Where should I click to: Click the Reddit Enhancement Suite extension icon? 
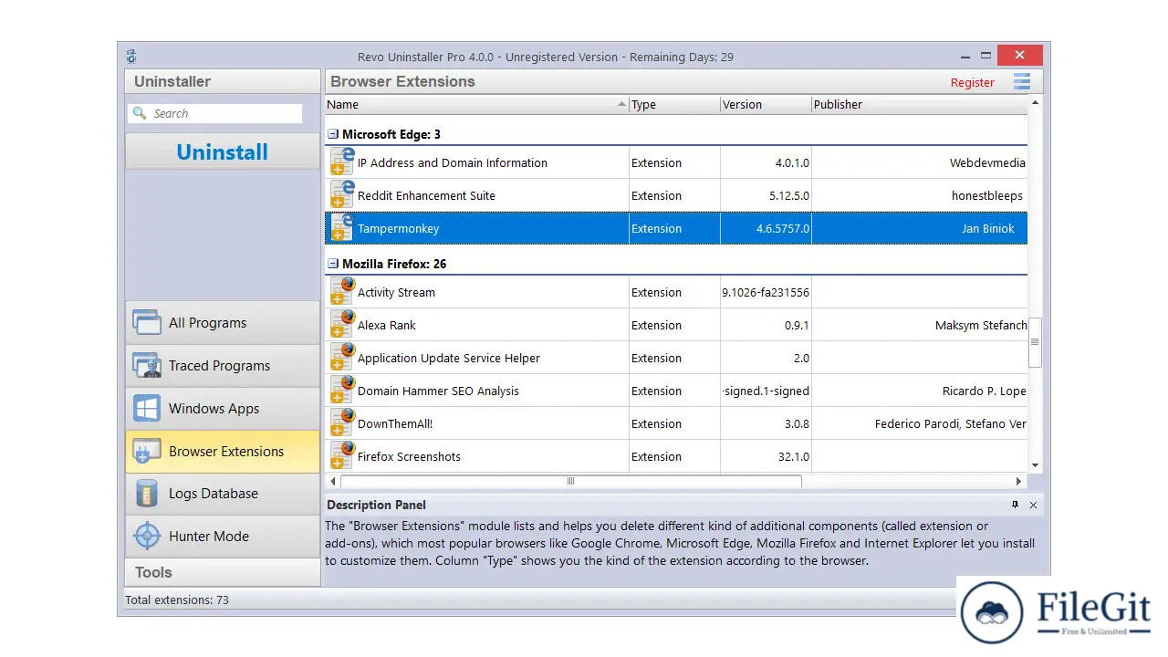(x=342, y=195)
